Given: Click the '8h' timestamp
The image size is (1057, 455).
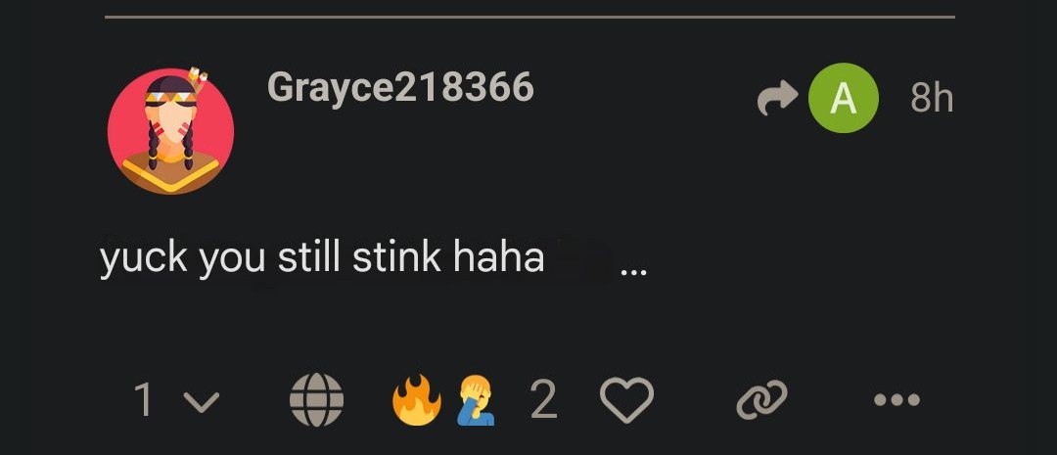Looking at the screenshot, I should (931, 98).
